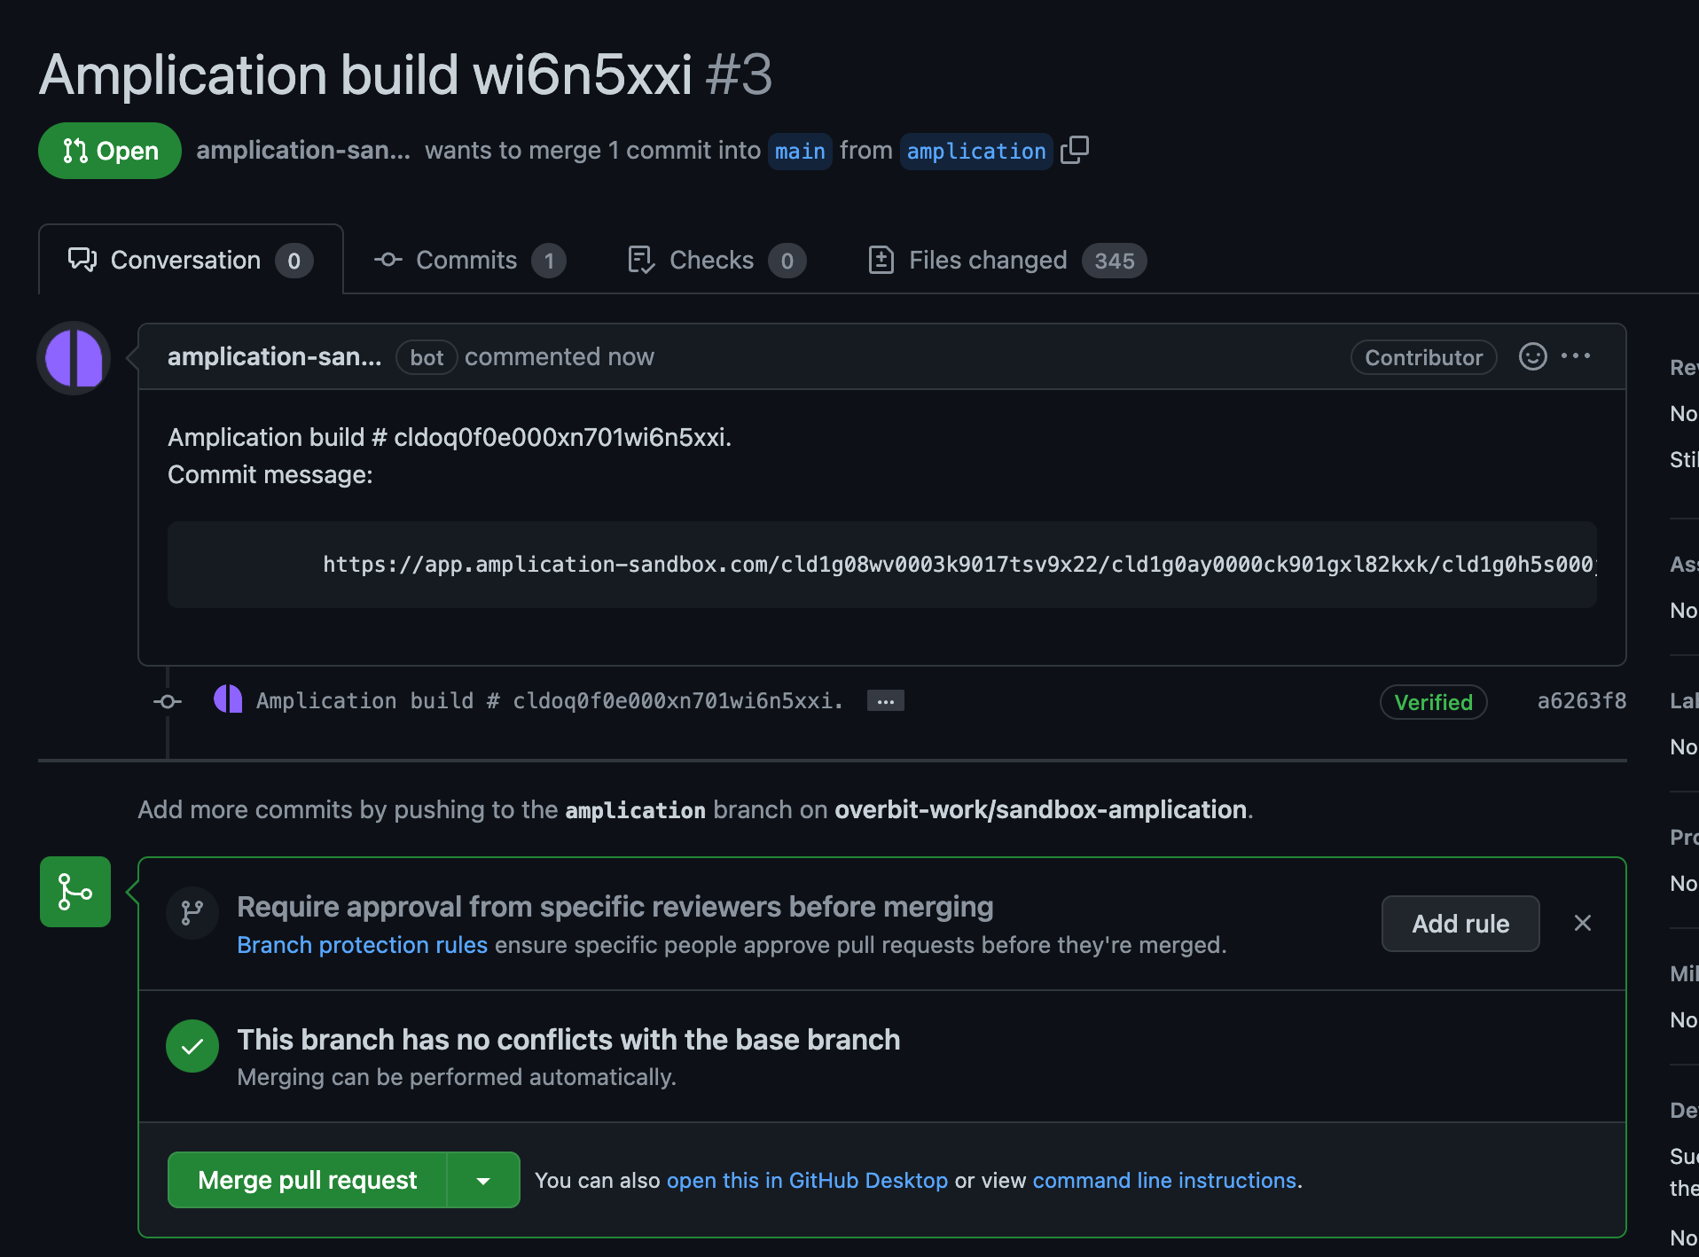The height and width of the screenshot is (1257, 1699).
Task: Open the Commits tab
Action: [466, 259]
